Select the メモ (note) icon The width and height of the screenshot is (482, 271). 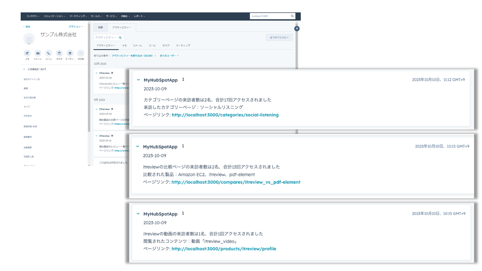[x=27, y=53]
